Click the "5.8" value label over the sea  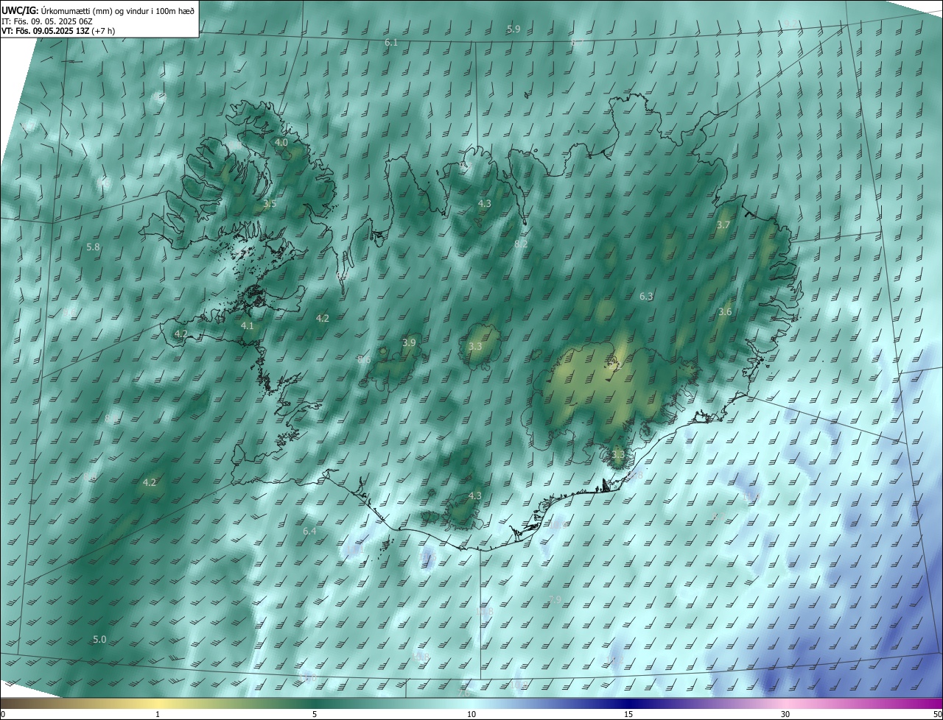click(x=93, y=247)
